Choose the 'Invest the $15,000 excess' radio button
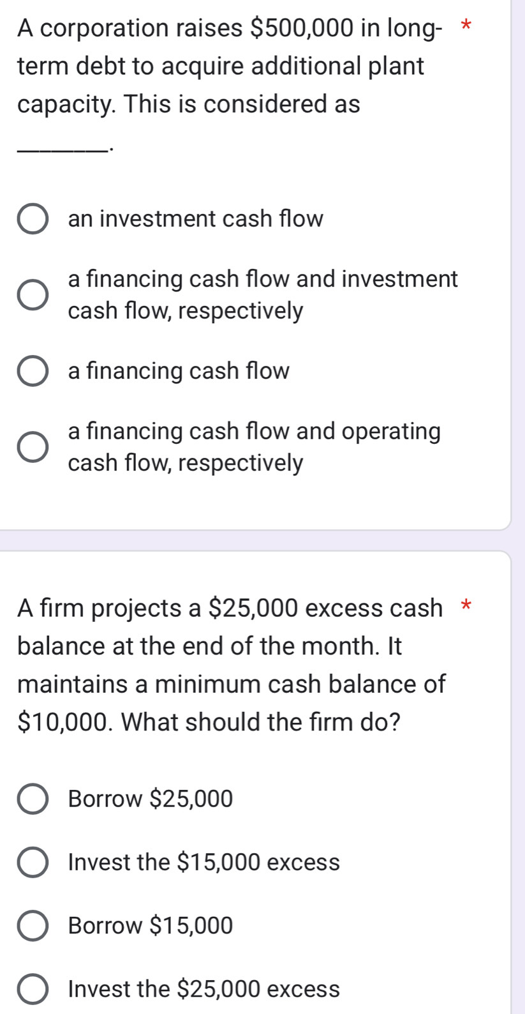This screenshot has height=1014, width=525. coord(32,863)
